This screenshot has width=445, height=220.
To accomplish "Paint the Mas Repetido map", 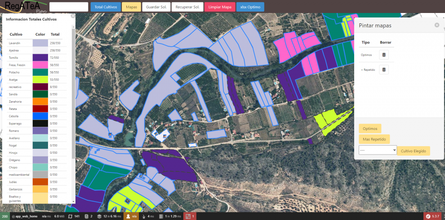I will (374, 139).
